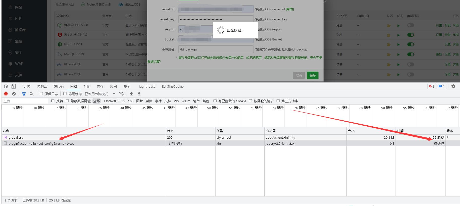Export HAR file with download arrow
460x206 pixels.
pyautogui.click(x=139, y=94)
